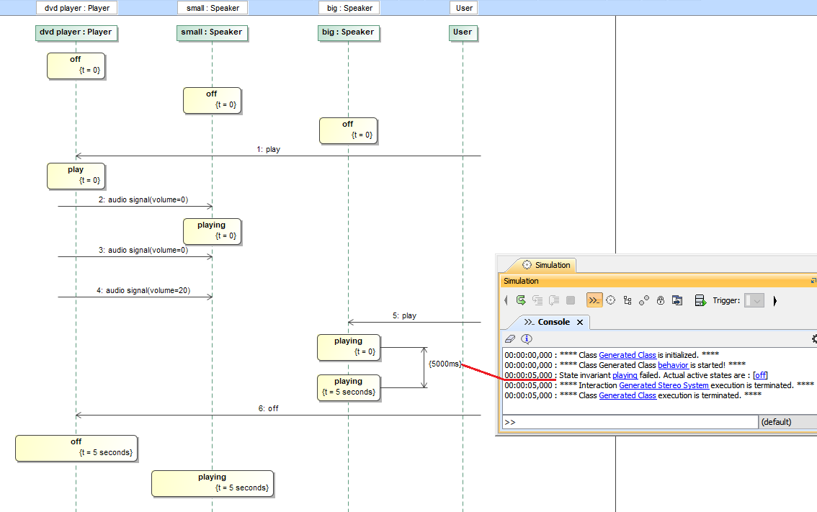Open the Sessions (dashed circle) icon in toolbar
Viewport: 817px width, 512px height.
611,300
